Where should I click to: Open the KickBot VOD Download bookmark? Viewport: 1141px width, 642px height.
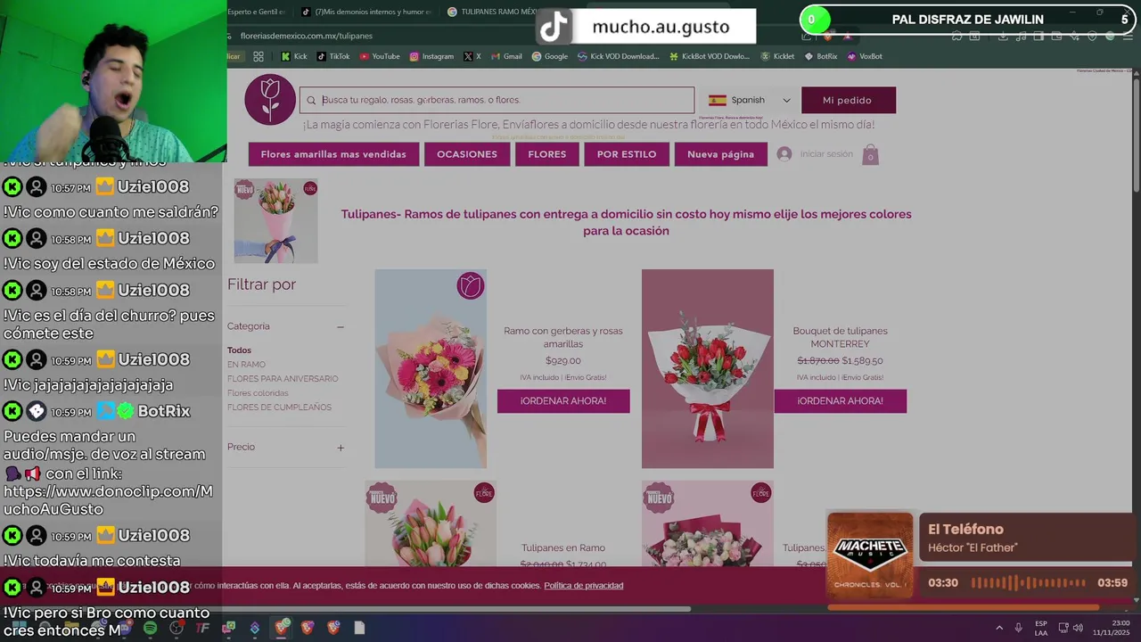click(710, 56)
